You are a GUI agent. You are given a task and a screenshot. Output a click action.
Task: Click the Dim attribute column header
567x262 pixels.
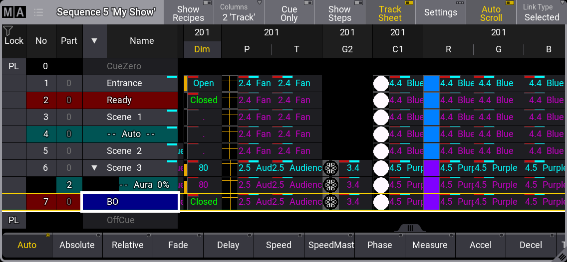pyautogui.click(x=202, y=49)
